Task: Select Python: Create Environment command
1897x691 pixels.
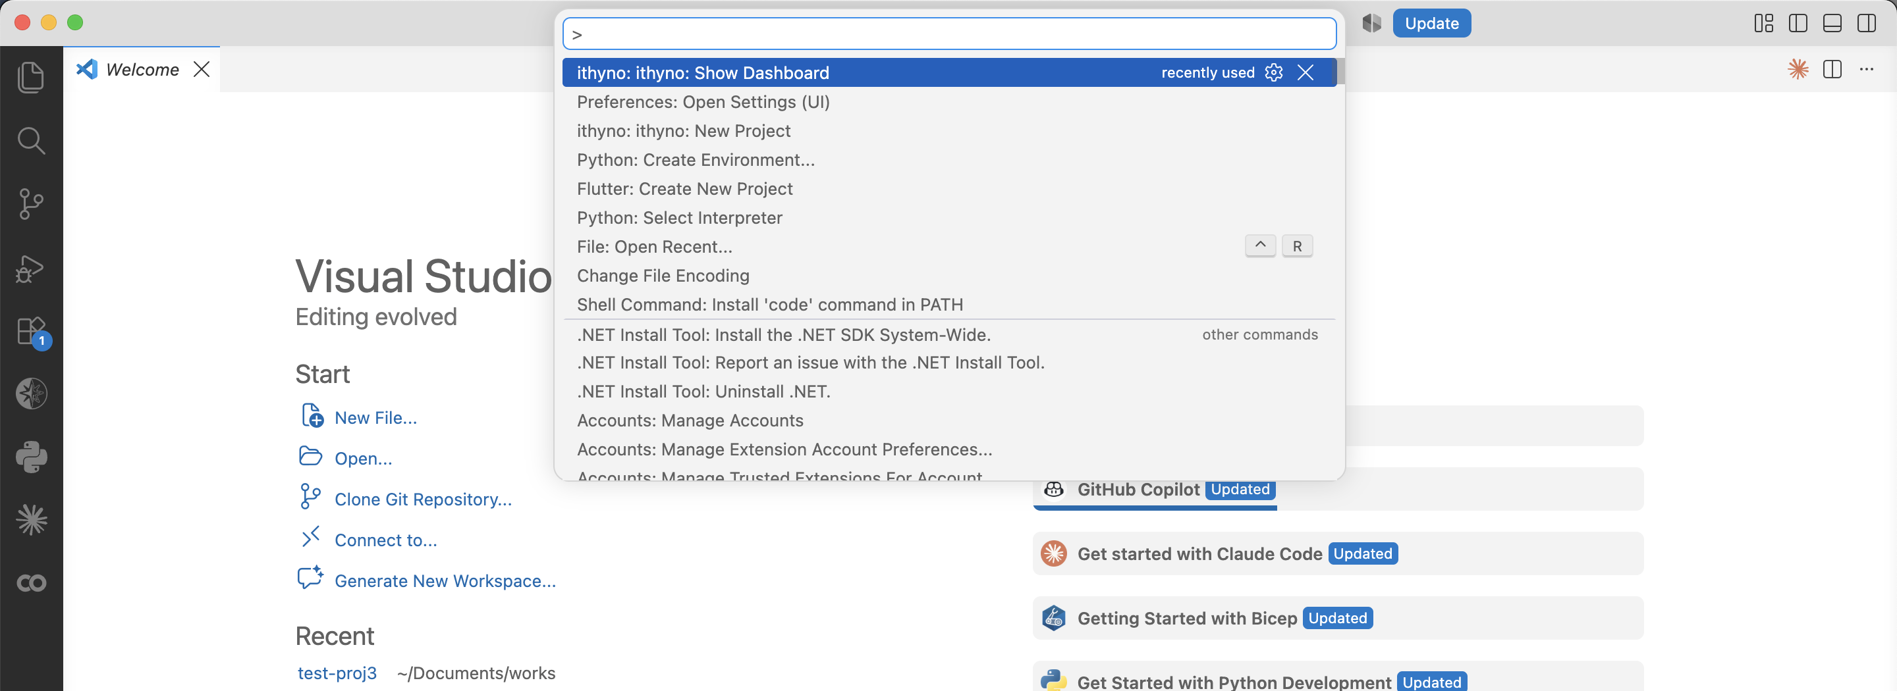Action: click(949, 160)
